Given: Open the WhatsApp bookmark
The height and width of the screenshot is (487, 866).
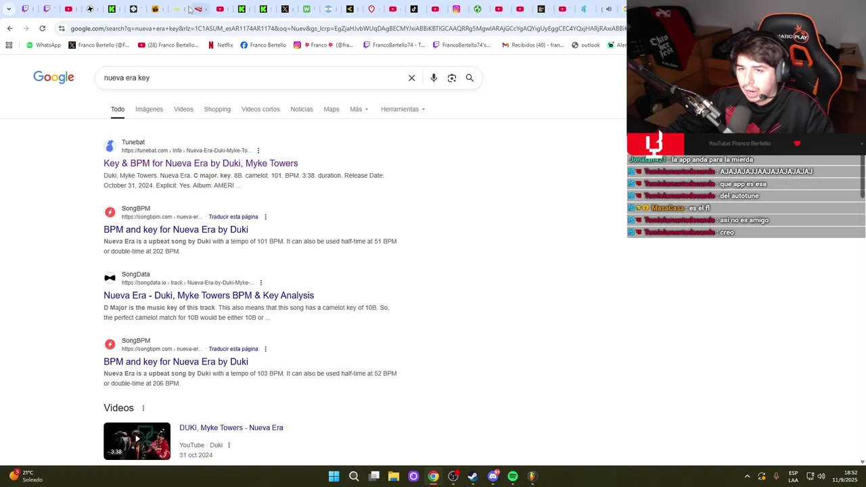Looking at the screenshot, I should click(43, 45).
